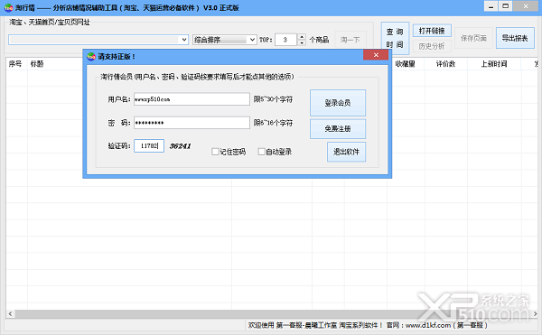Sort by 收藏量 column header
This screenshot has width=542, height=335.
coord(405,64)
